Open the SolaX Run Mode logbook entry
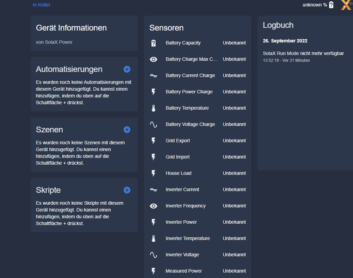The image size is (353, 278). (x=303, y=53)
